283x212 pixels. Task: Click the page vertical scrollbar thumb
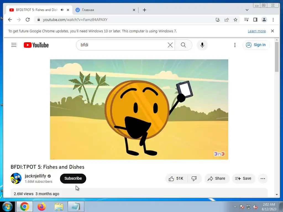pos(276,57)
